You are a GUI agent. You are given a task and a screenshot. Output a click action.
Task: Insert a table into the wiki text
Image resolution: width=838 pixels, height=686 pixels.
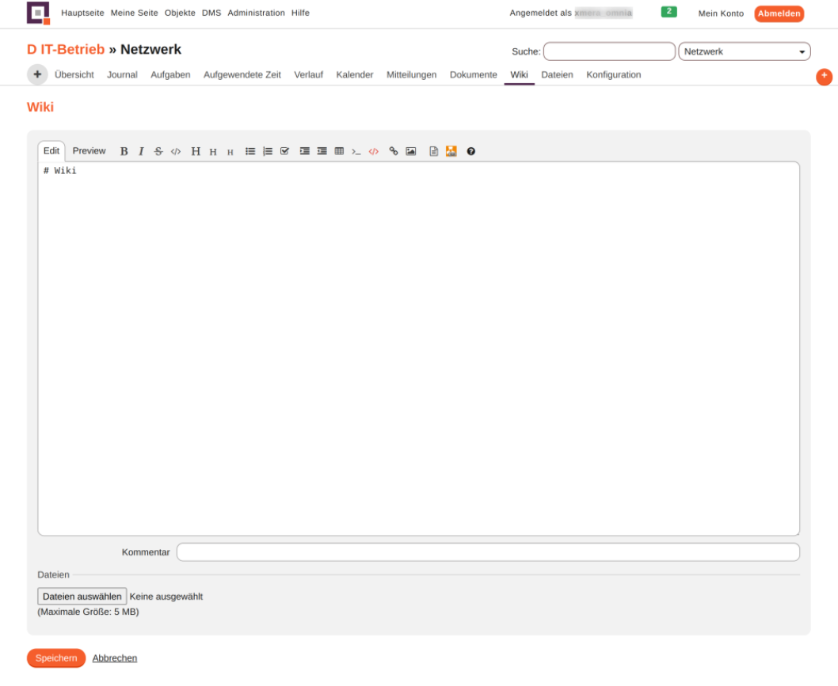(339, 151)
